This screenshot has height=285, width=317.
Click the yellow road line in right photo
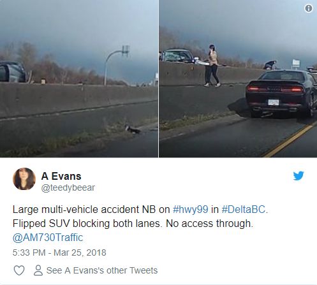coord(290,140)
